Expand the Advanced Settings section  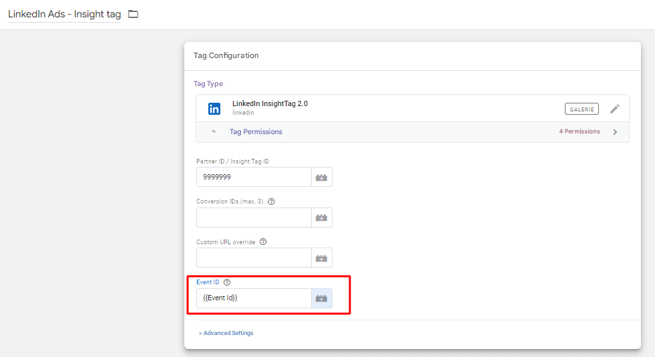tap(226, 333)
